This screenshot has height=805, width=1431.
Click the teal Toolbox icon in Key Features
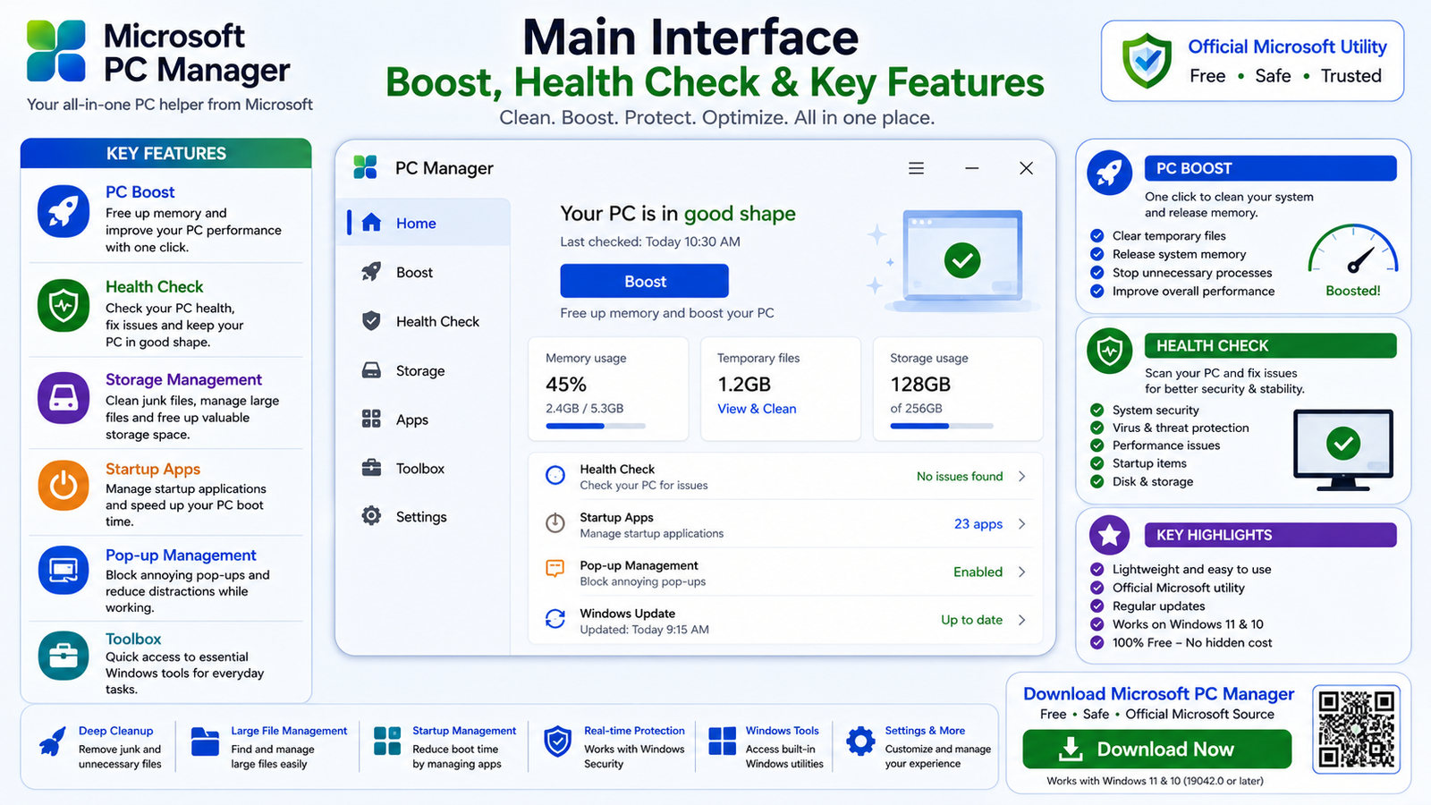coord(64,656)
